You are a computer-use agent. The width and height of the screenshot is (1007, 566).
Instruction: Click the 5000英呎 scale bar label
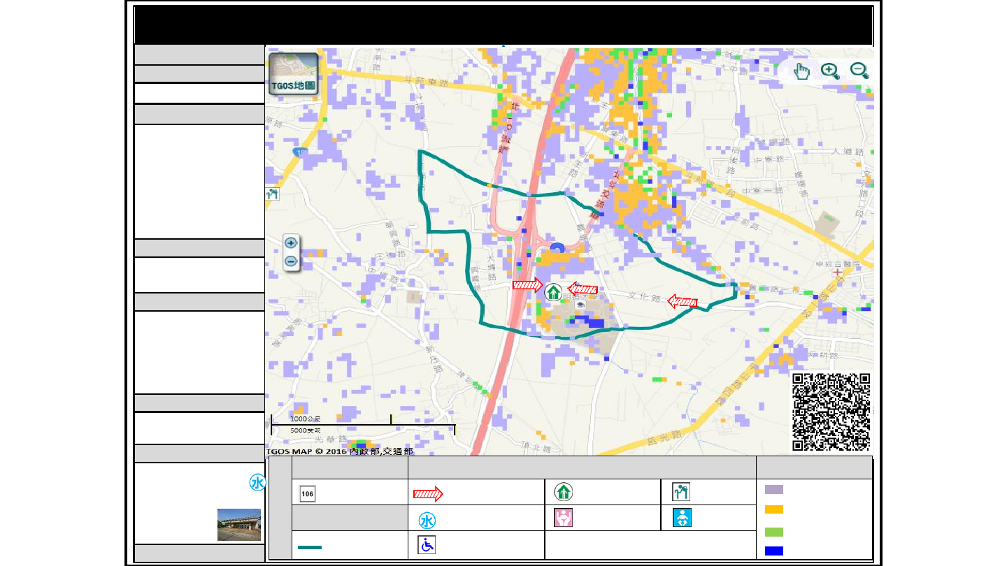click(305, 430)
